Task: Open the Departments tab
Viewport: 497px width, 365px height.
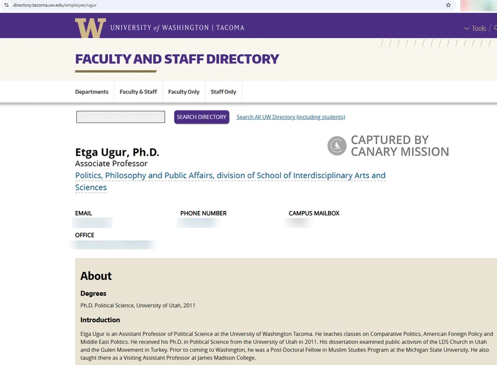Action: (91, 92)
